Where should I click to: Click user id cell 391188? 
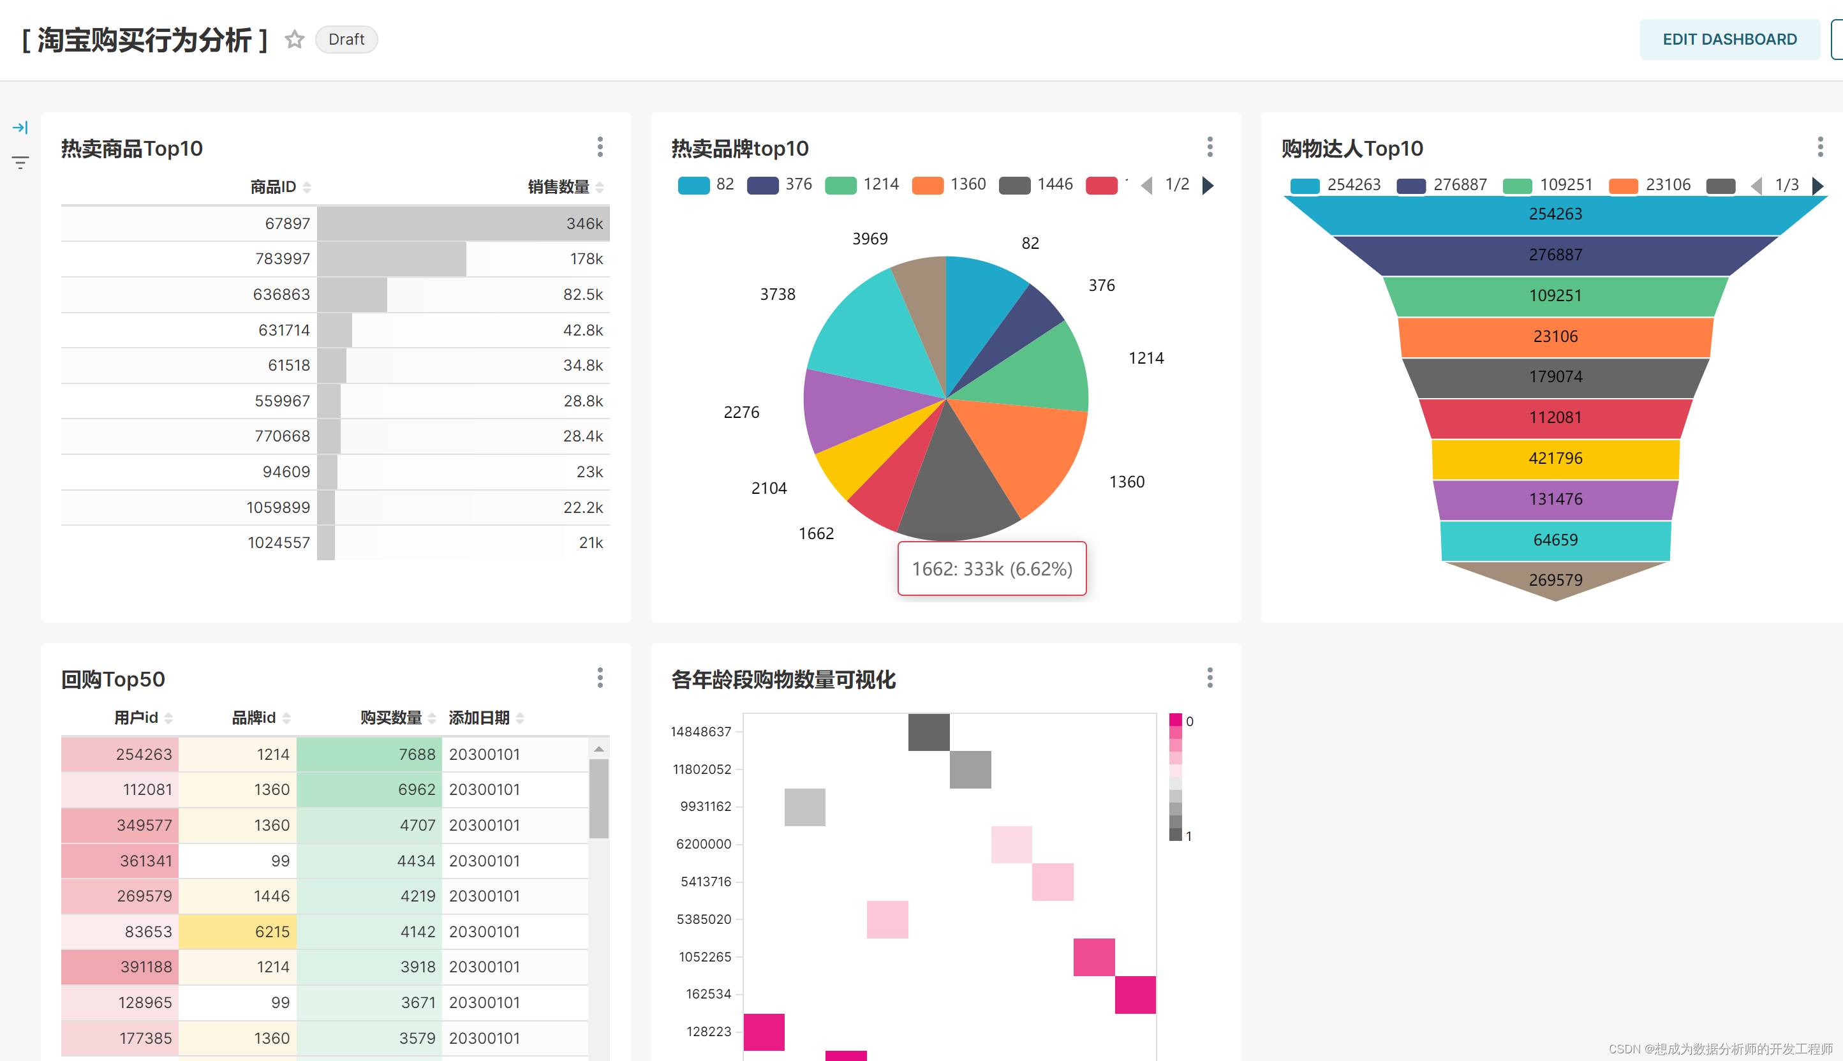point(120,967)
